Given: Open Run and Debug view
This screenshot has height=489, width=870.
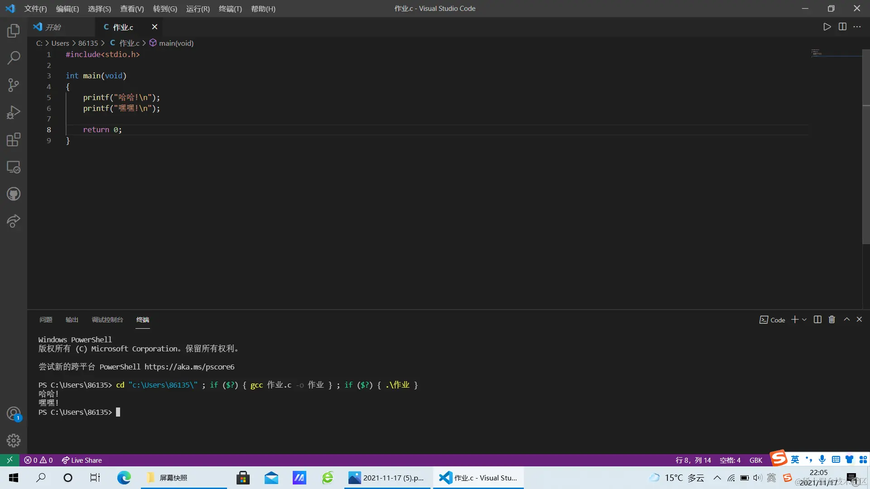Looking at the screenshot, I should click(x=14, y=112).
